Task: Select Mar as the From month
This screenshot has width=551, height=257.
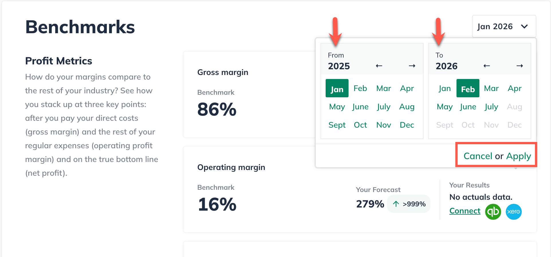Action: click(383, 88)
